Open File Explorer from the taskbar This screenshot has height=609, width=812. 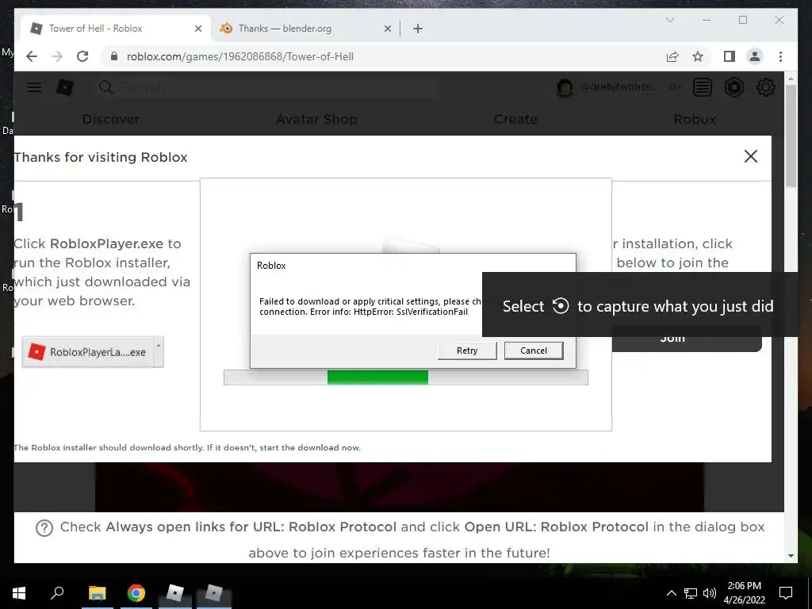point(97,593)
